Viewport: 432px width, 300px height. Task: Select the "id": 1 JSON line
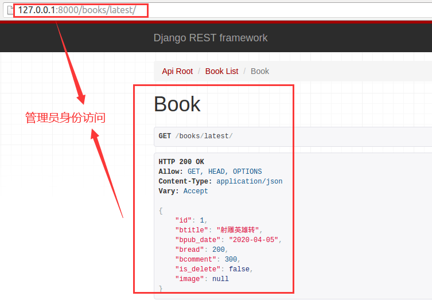191,220
